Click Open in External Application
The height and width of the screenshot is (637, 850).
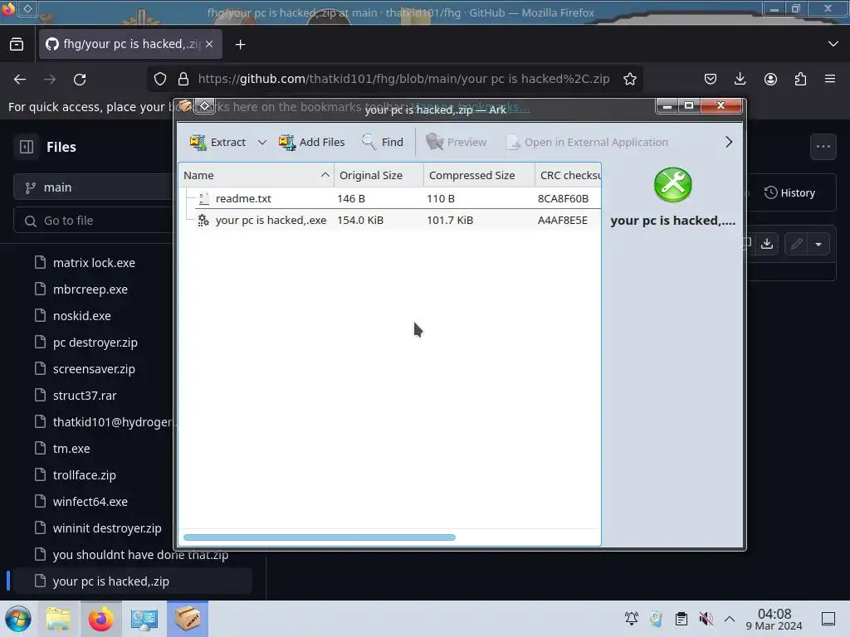[x=587, y=142]
